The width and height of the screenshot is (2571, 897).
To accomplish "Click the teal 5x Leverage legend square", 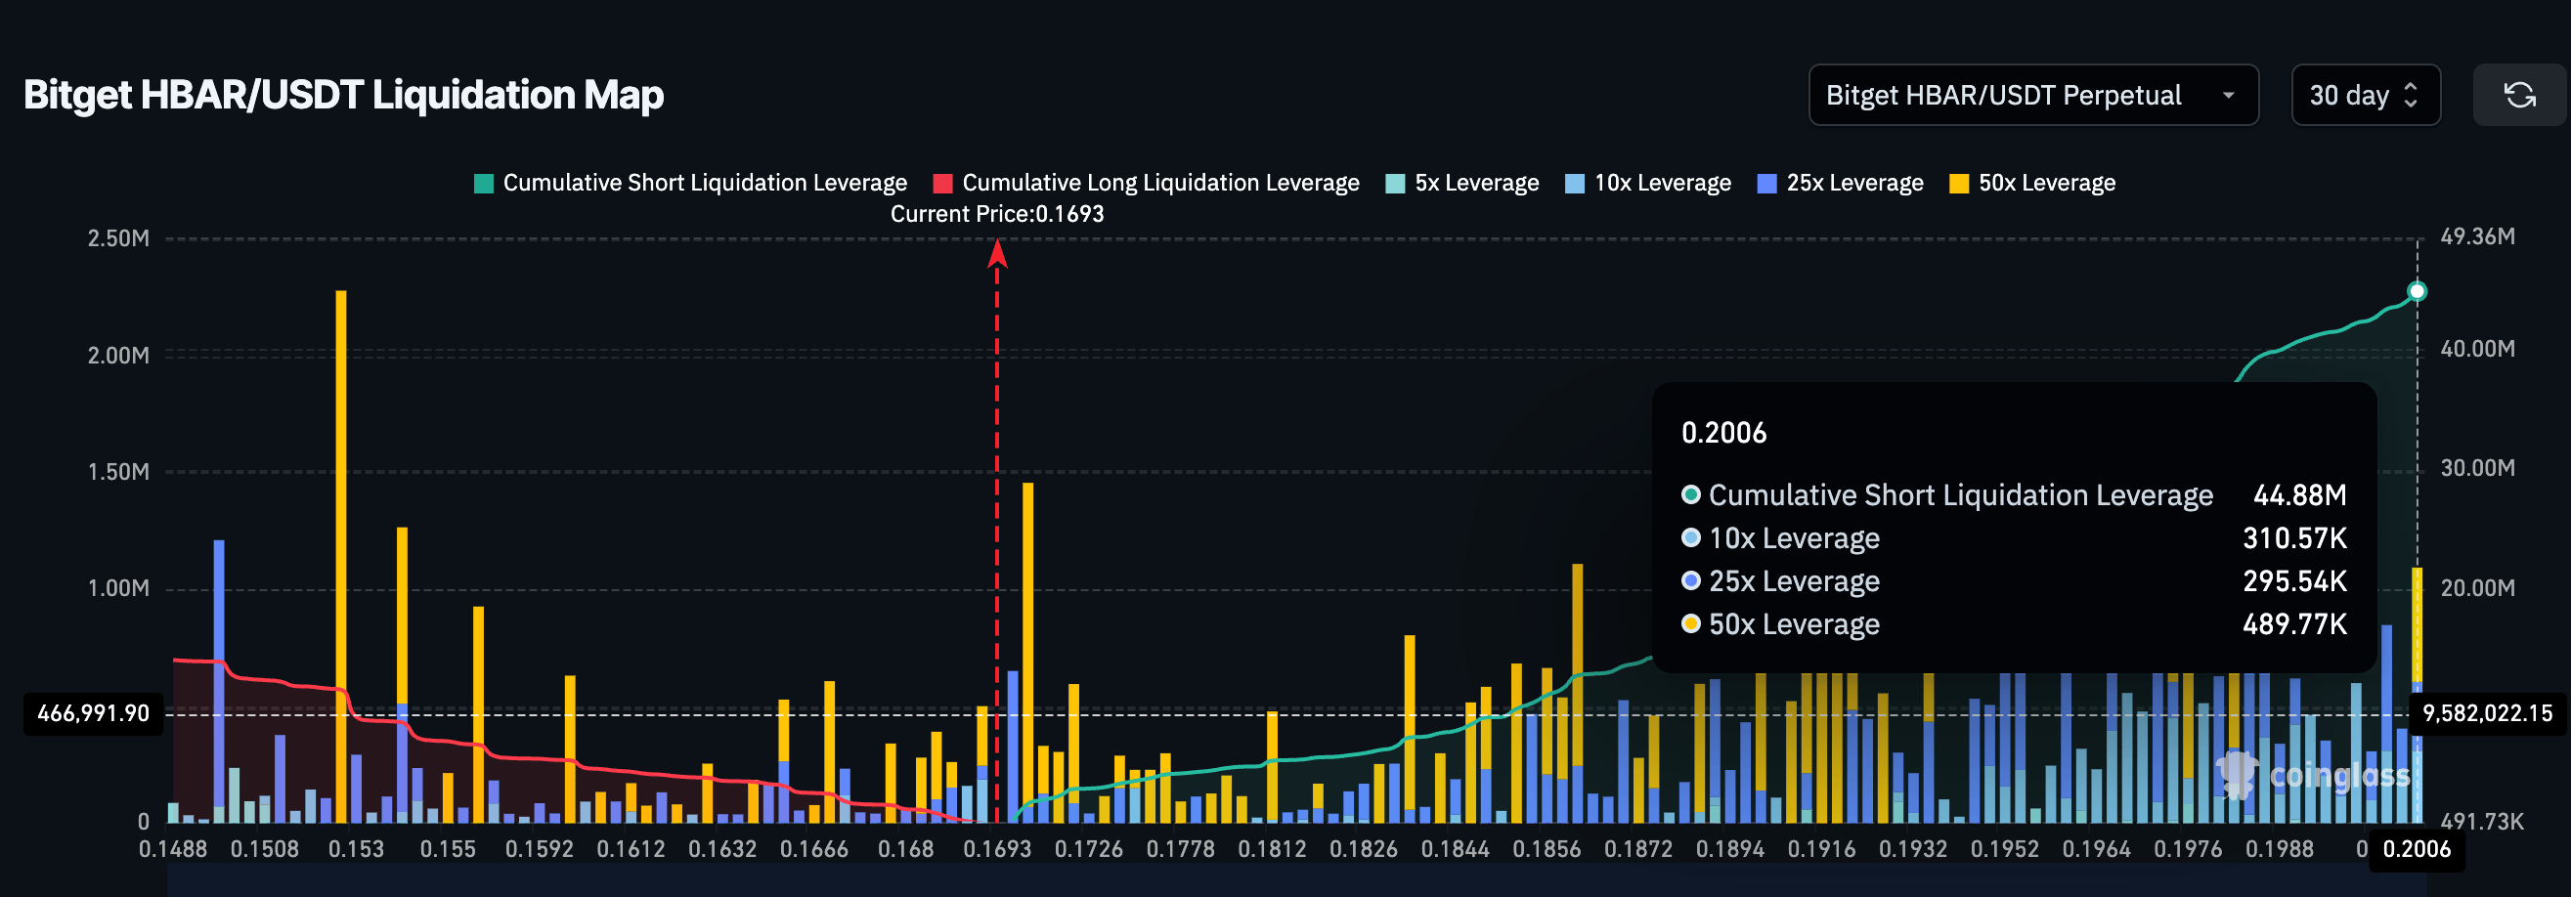I will point(1395,184).
